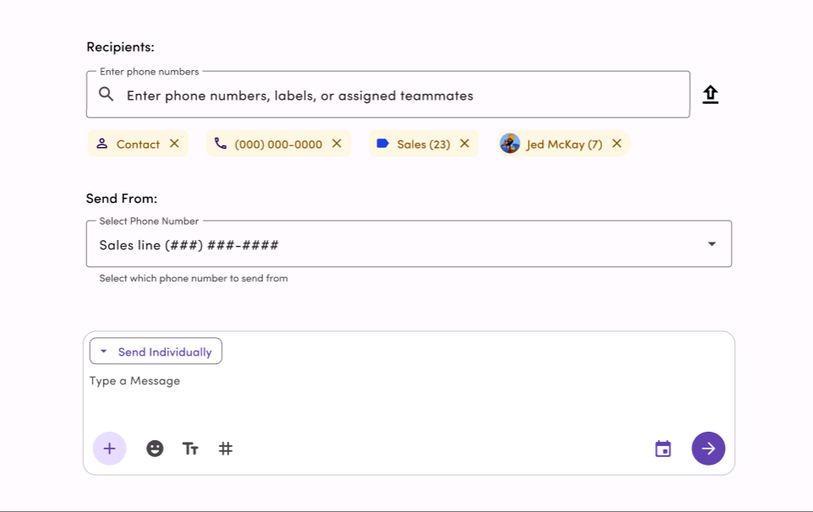
Task: Expand the Select Phone Number dropdown arrow
Action: (711, 244)
